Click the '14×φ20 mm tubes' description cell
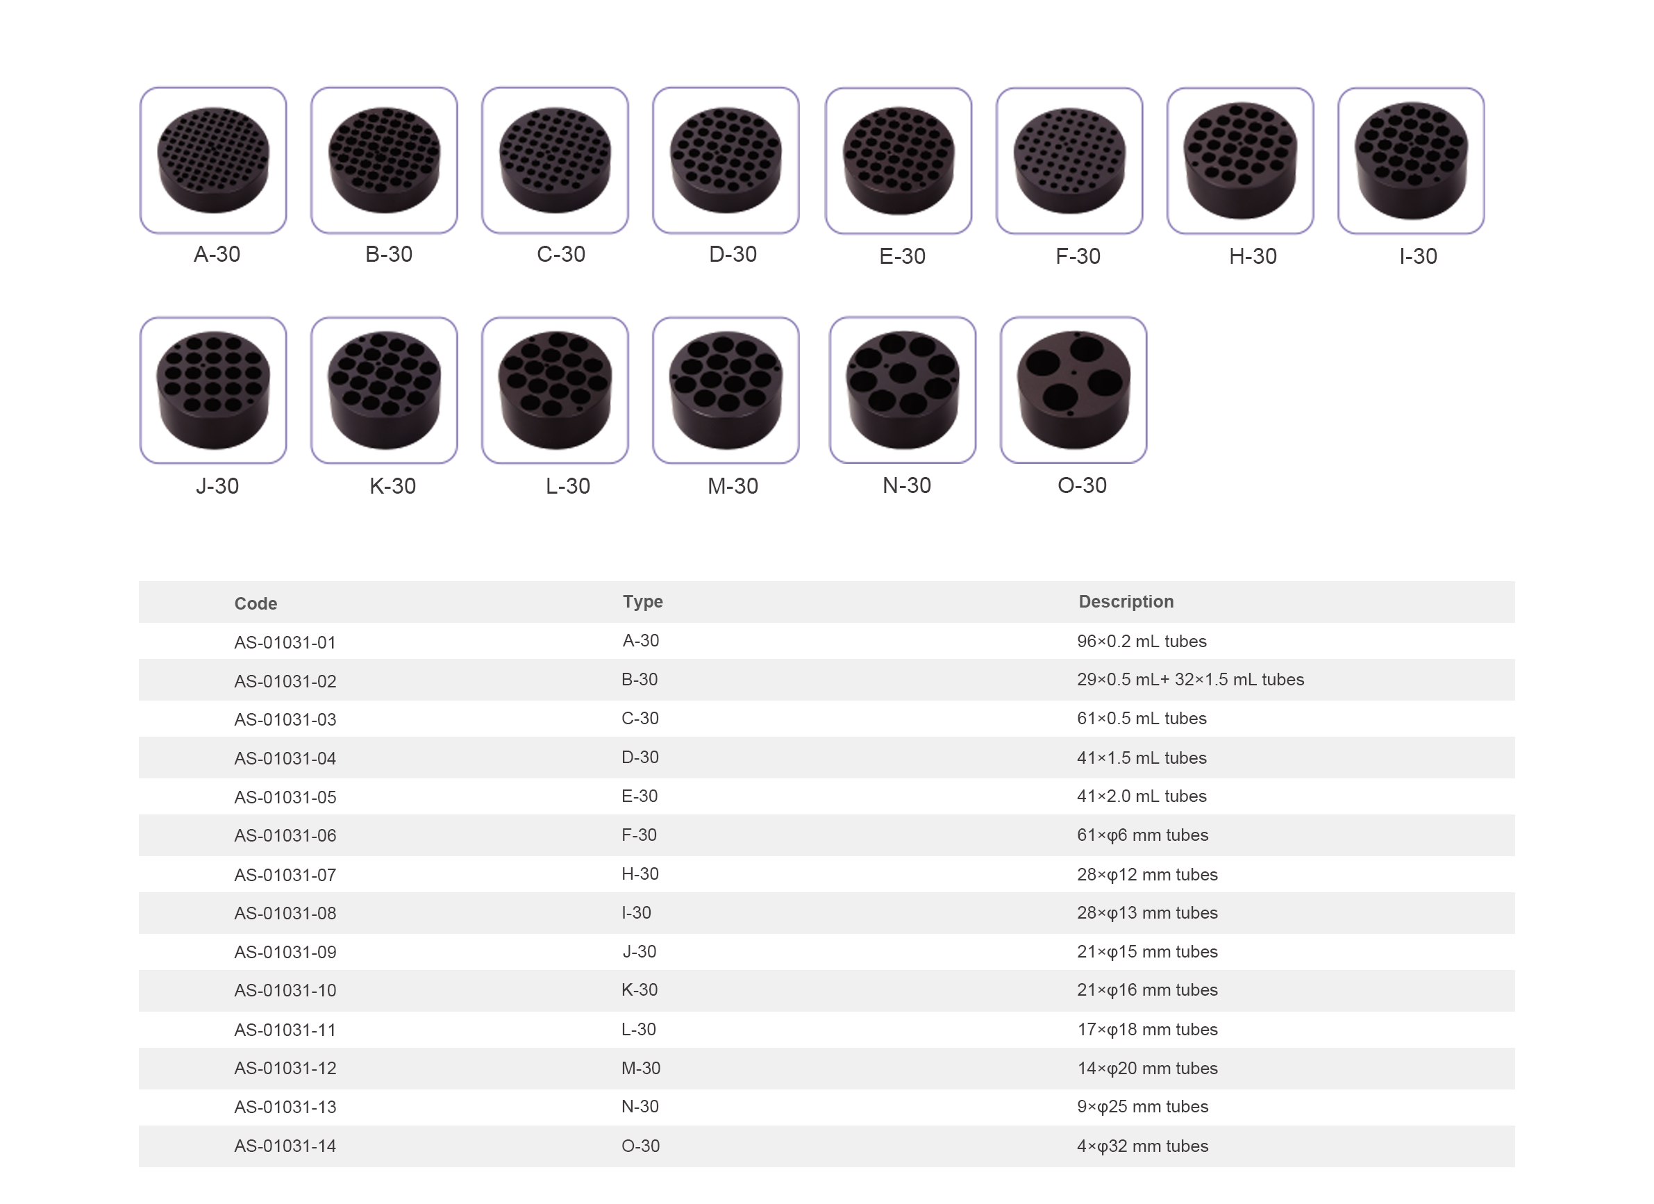 pyautogui.click(x=1148, y=1069)
